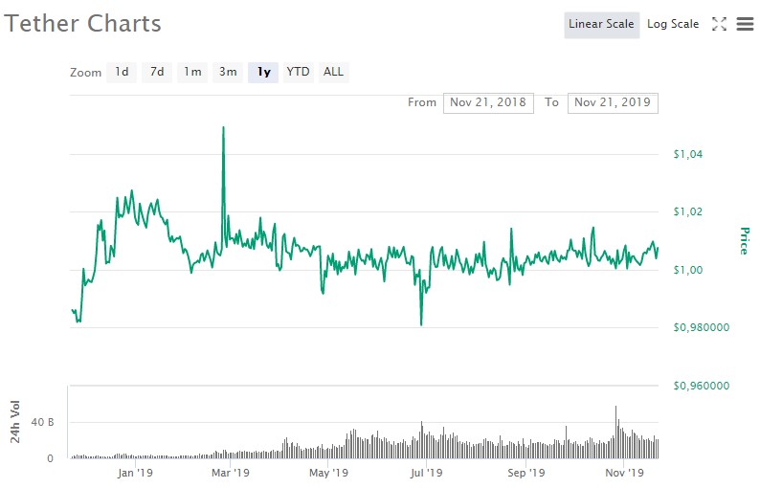Viewport: 760px width, 488px height.
Task: Click the Price axis title
Action: 744,241
